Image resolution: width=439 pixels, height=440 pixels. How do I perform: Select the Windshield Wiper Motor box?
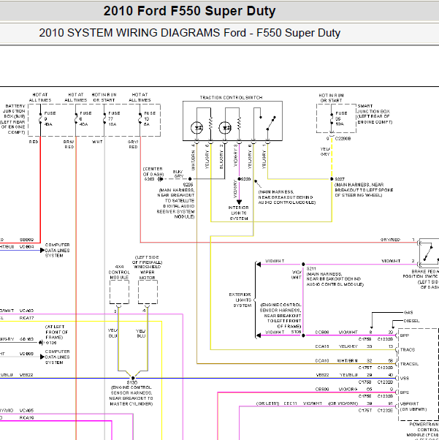(x=148, y=292)
